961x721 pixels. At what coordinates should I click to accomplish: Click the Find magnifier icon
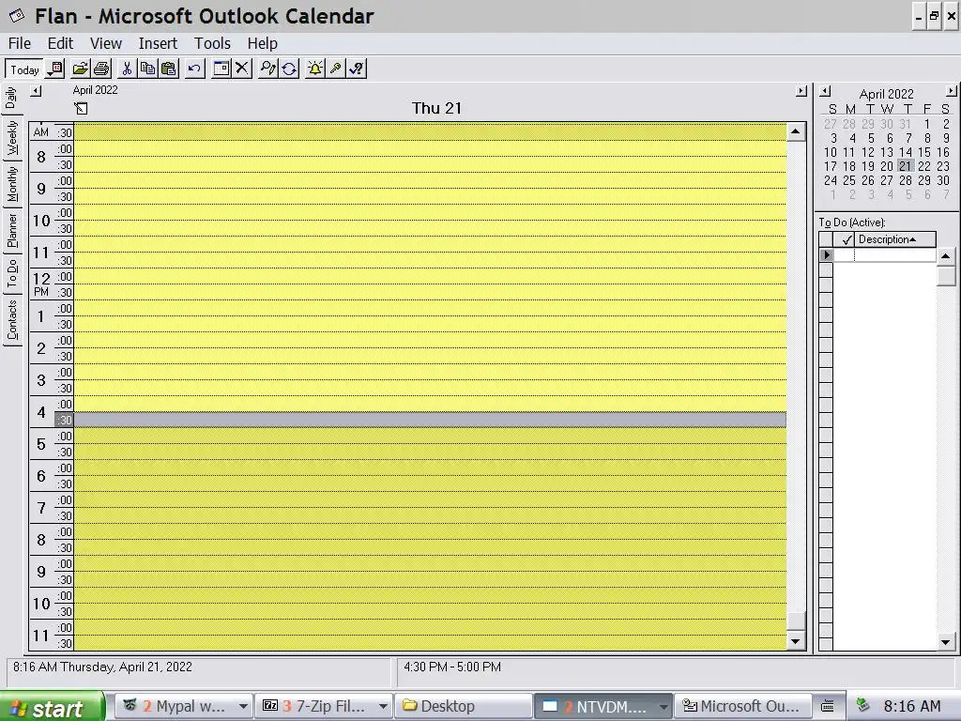tap(267, 69)
